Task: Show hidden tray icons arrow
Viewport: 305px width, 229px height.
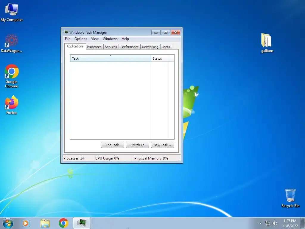Action: pyautogui.click(x=260, y=223)
